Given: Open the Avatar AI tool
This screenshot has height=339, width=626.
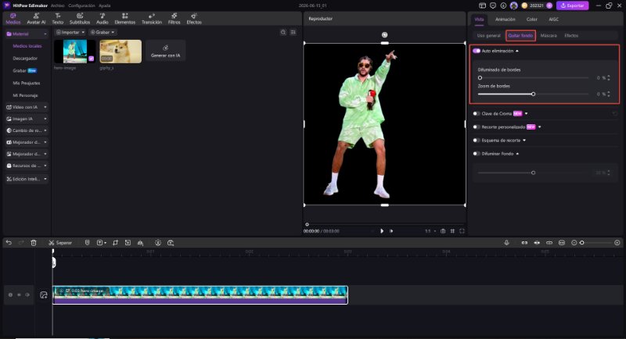Looking at the screenshot, I should tap(36, 18).
